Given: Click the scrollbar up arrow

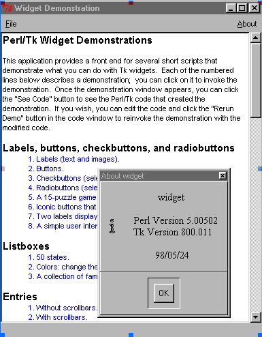Looking at the screenshot, I should point(255,38).
